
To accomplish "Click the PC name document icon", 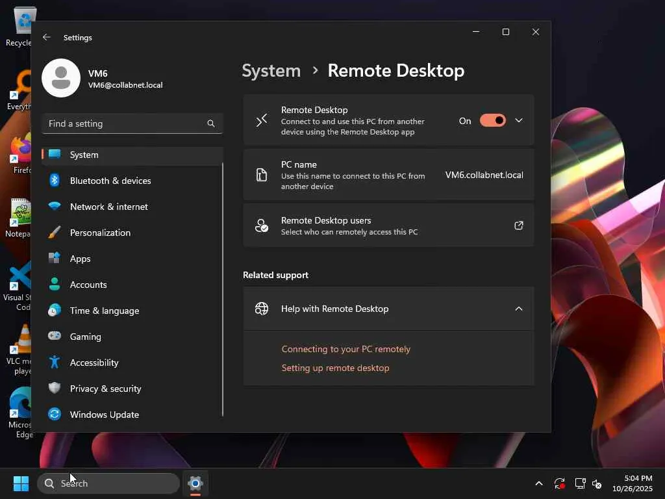I will (x=262, y=175).
